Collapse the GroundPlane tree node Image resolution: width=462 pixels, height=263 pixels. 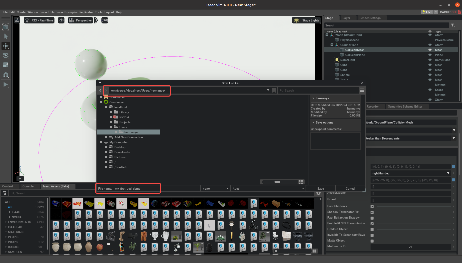point(332,45)
